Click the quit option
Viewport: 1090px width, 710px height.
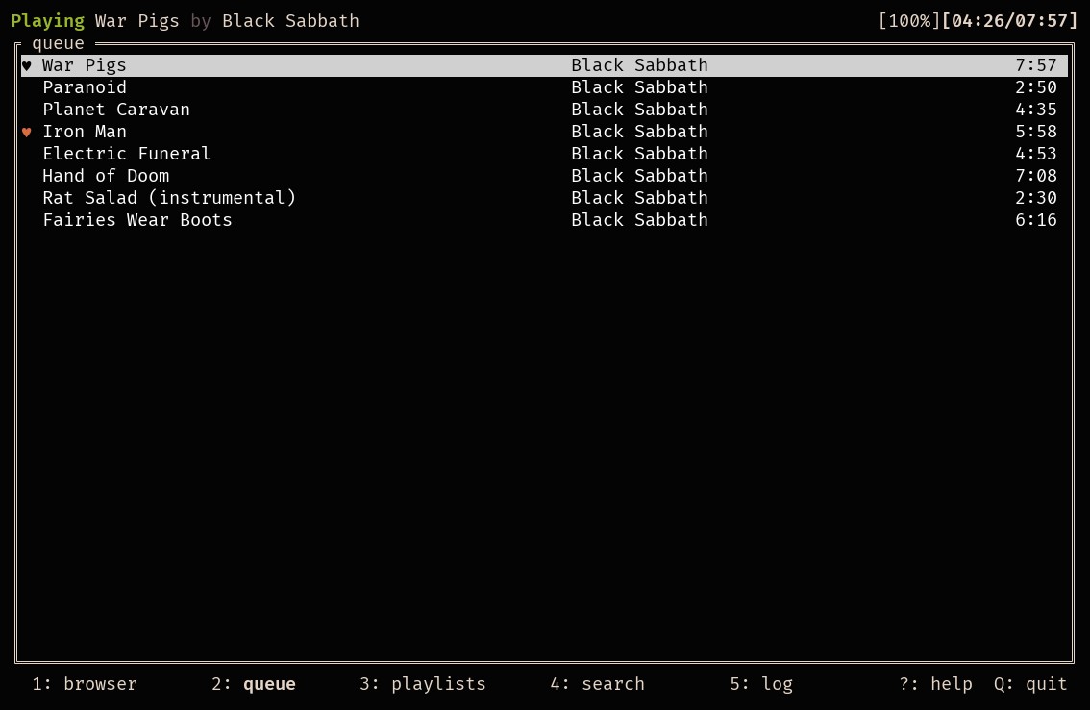(x=1030, y=684)
